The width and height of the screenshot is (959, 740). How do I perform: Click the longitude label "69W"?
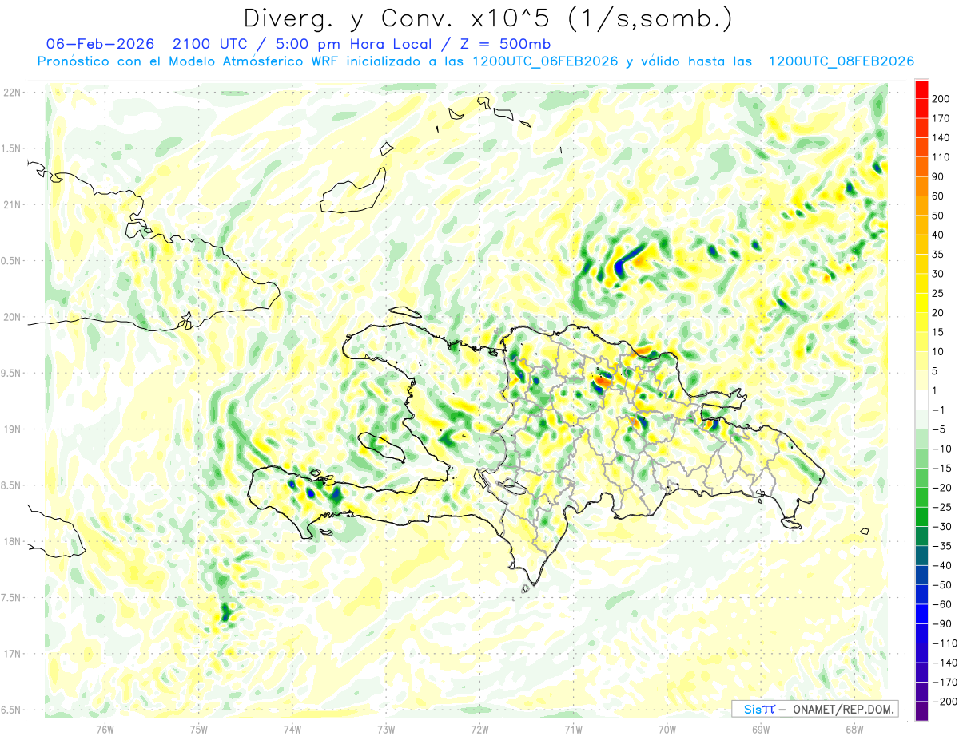pos(761,730)
